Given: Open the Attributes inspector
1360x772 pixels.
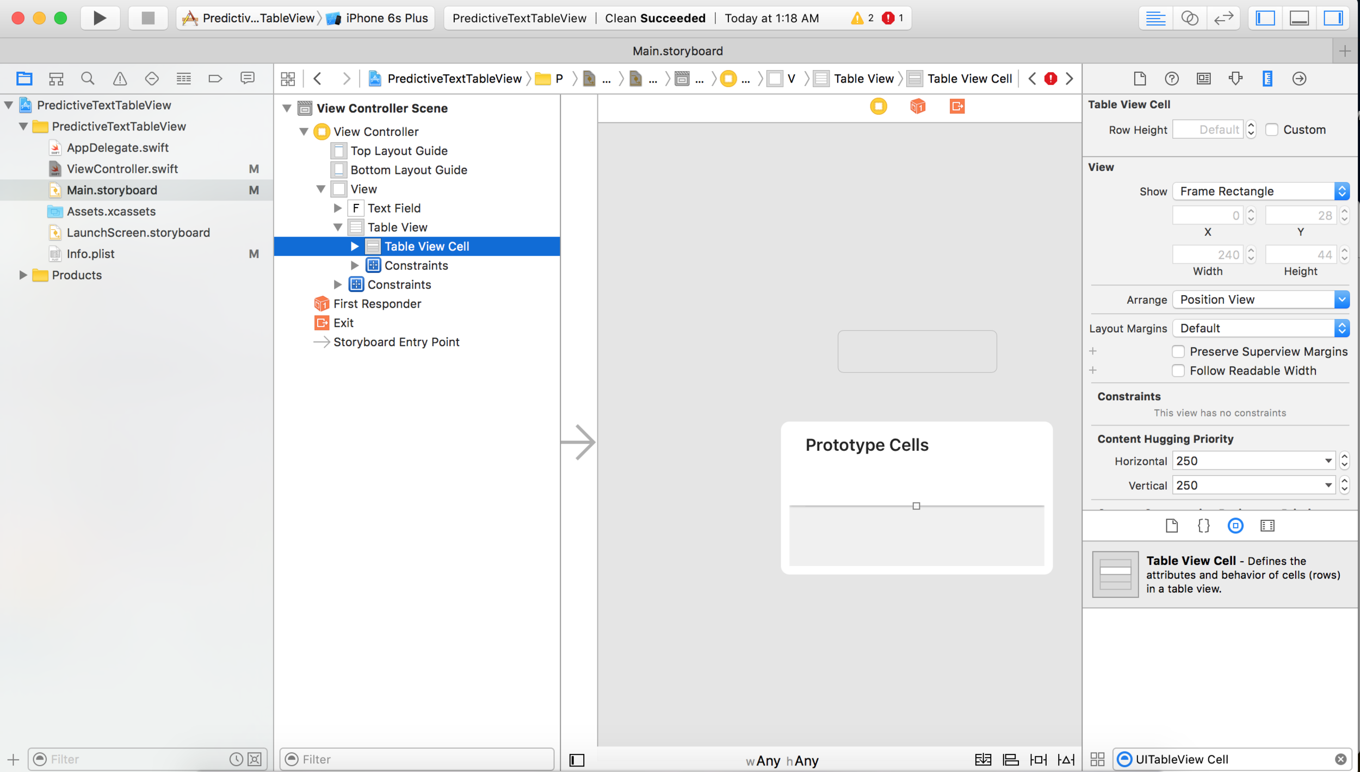Looking at the screenshot, I should tap(1235, 79).
